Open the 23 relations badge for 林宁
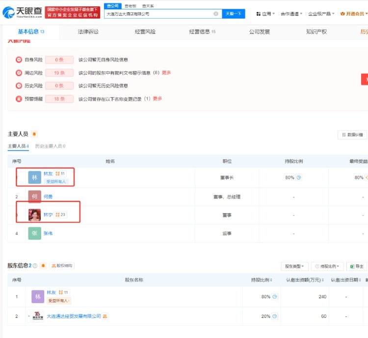Screen dimensions: 368x338 (x=60, y=215)
